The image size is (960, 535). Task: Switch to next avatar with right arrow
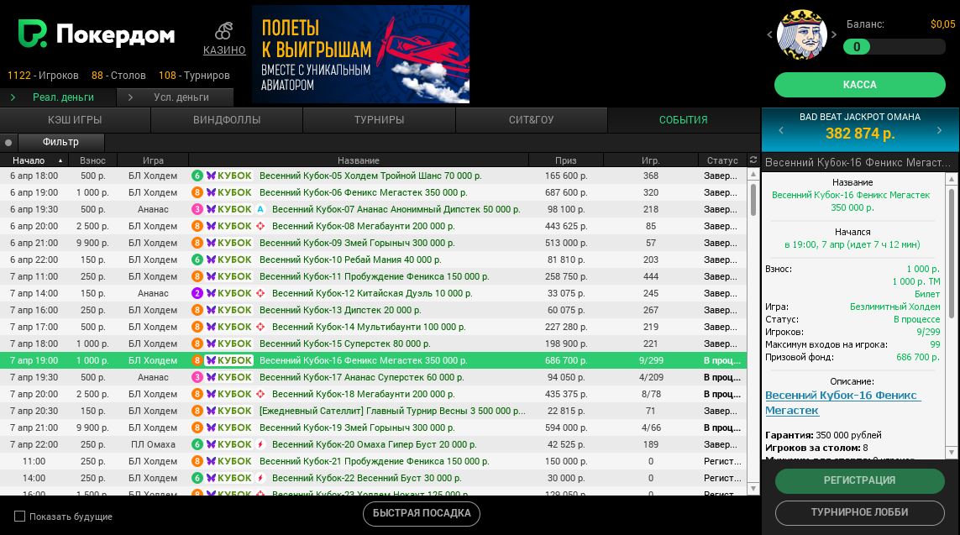click(834, 35)
